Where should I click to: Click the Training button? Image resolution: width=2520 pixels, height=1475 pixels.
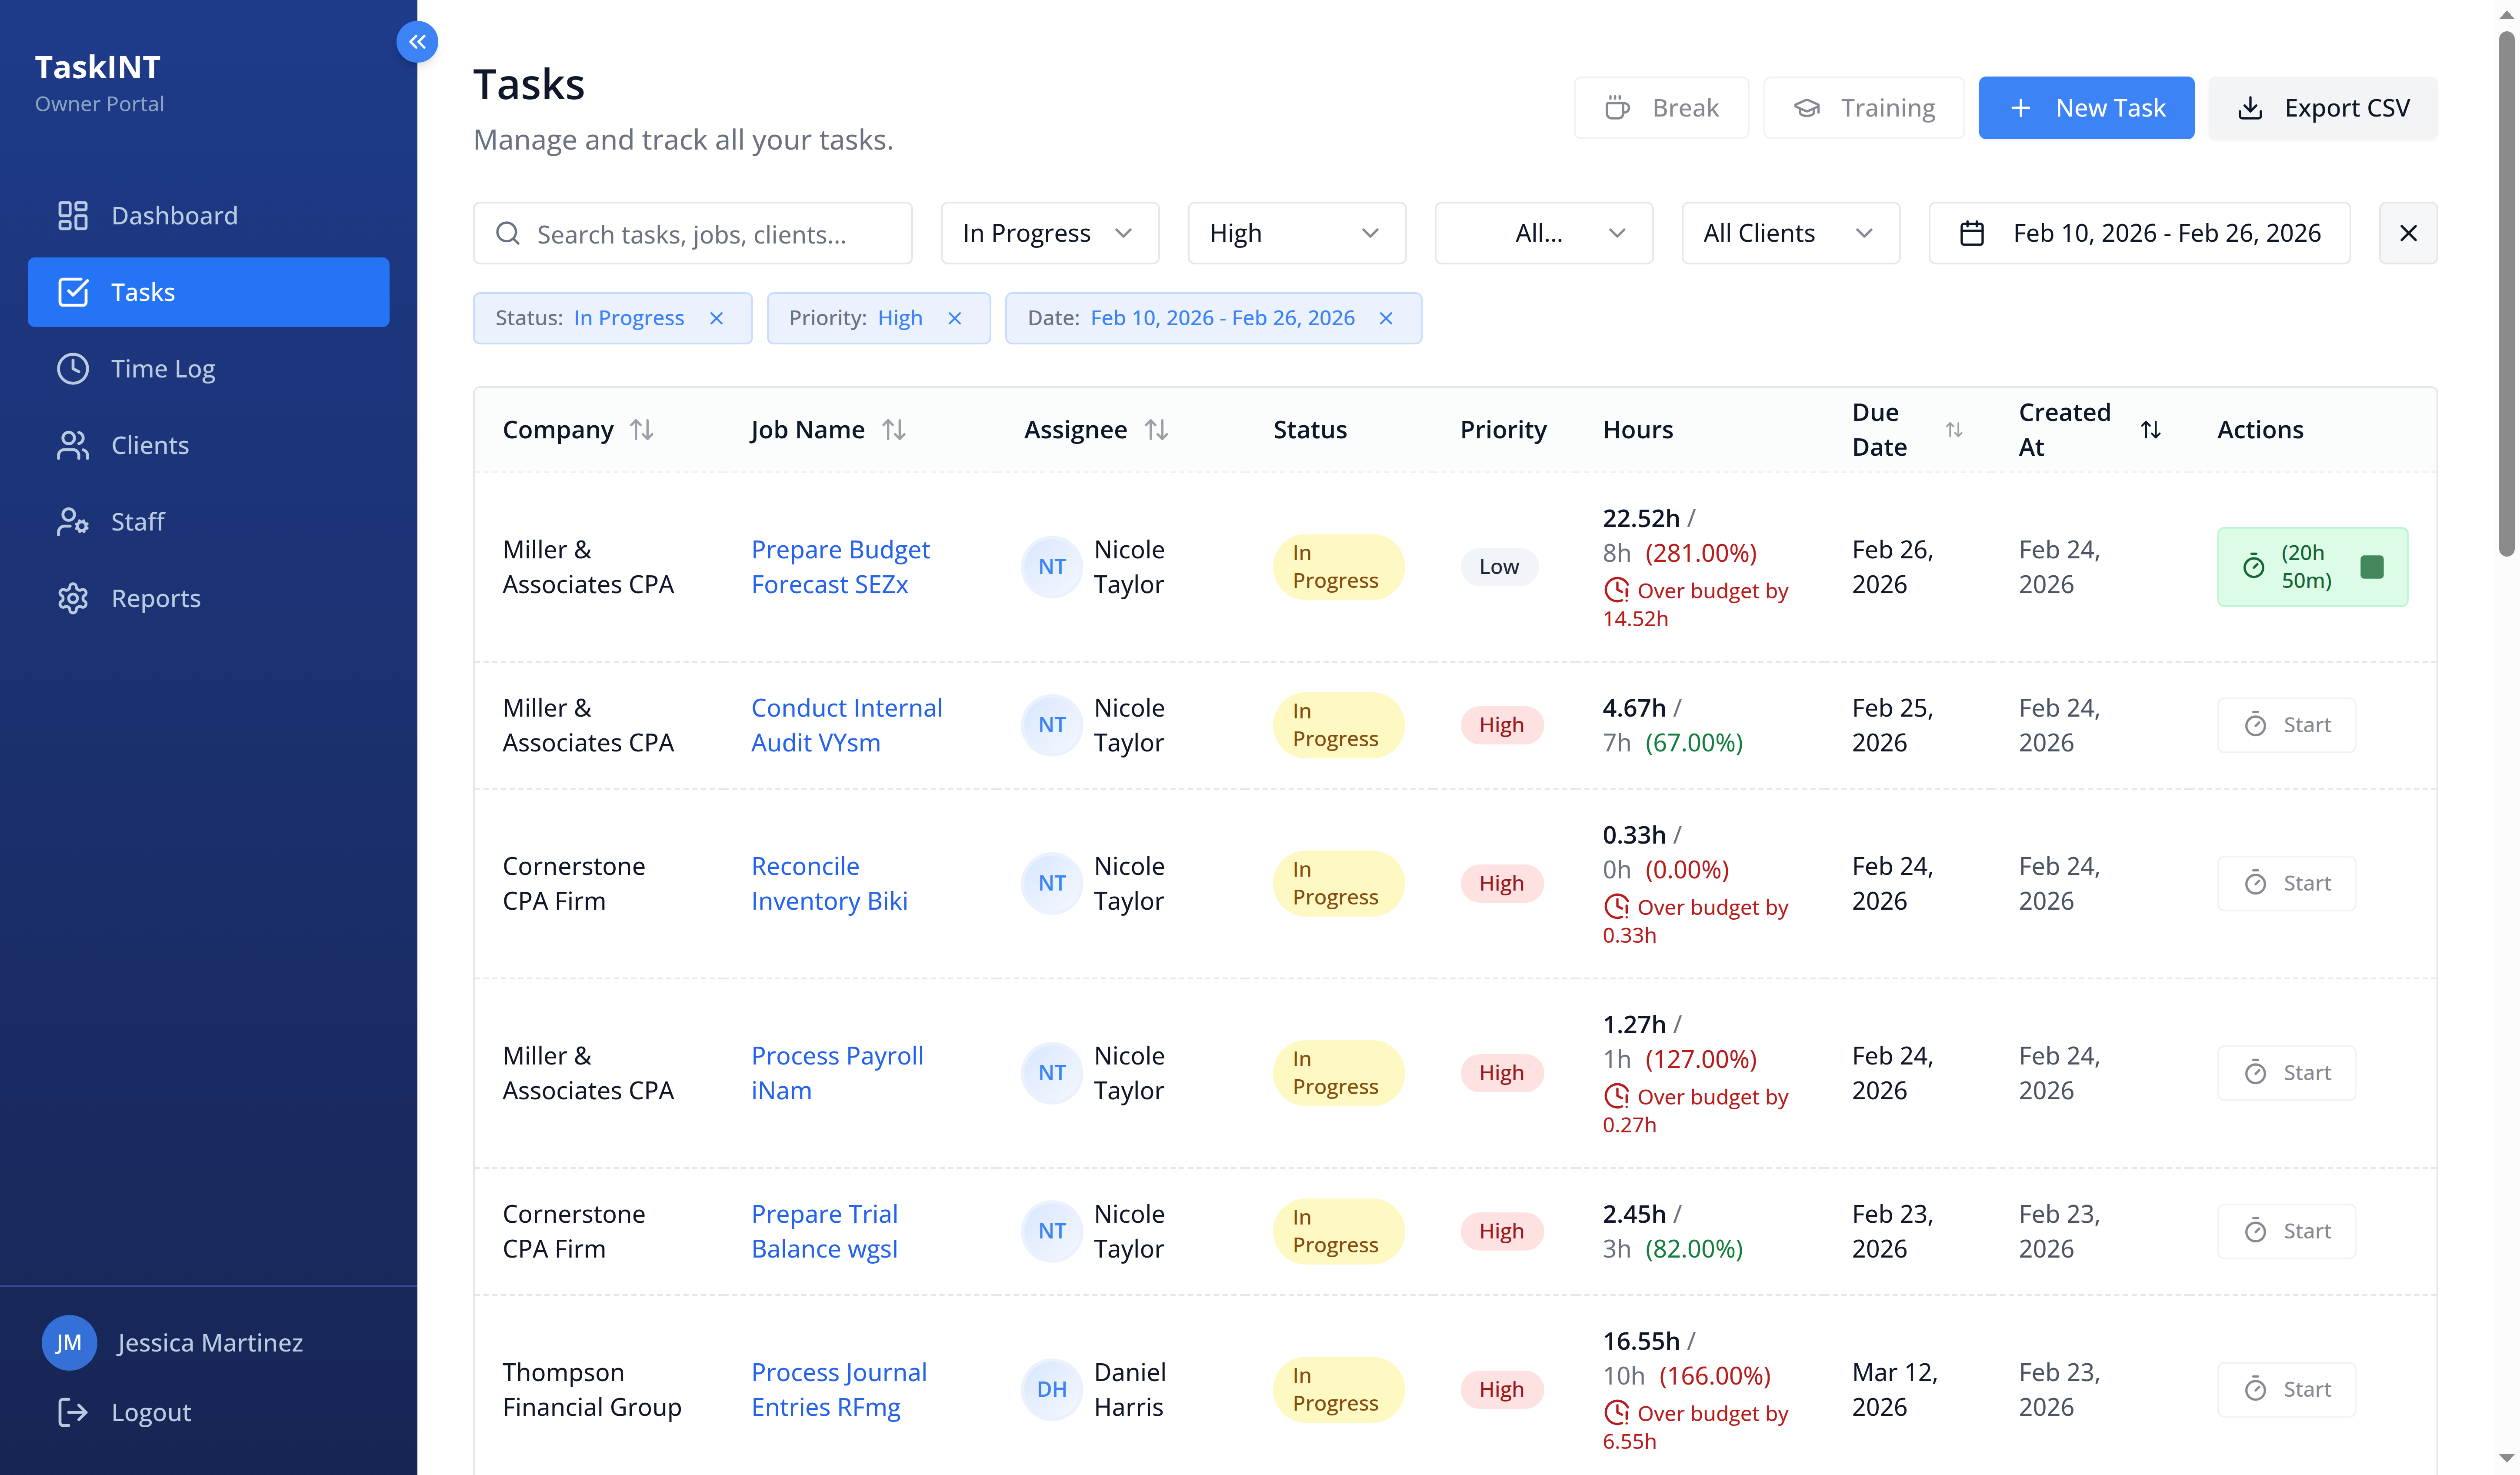point(1863,108)
